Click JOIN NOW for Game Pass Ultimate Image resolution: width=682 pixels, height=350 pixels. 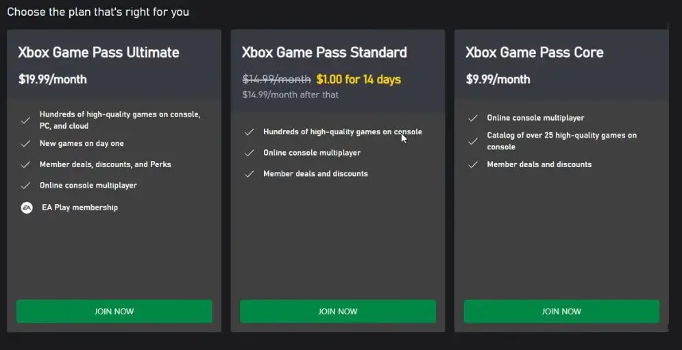114,312
